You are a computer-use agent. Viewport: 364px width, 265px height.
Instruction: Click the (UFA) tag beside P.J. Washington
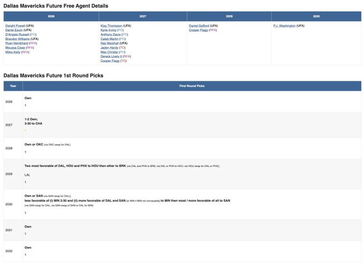(x=300, y=26)
